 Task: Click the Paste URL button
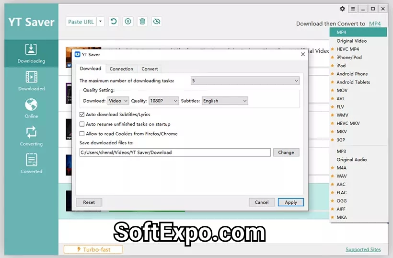point(81,22)
